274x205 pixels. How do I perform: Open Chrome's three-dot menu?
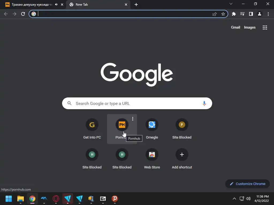tap(268, 14)
